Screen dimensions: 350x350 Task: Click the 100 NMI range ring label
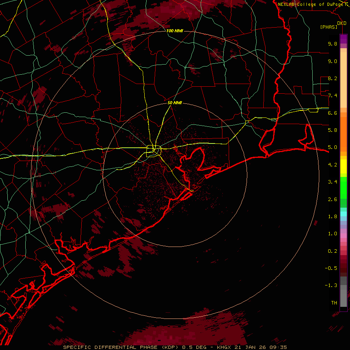click(x=175, y=31)
